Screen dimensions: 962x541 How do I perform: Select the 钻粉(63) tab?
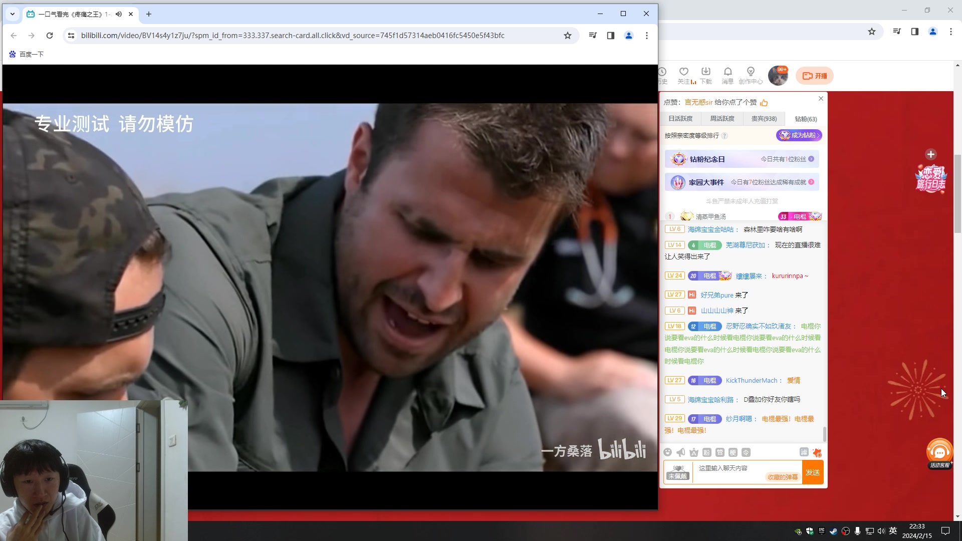pos(806,119)
